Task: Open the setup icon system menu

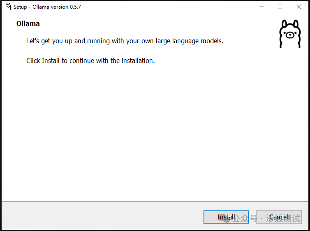Action: click(8, 7)
